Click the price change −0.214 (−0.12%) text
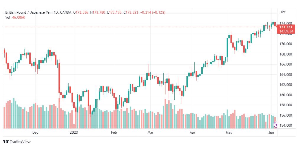The width and height of the screenshot is (299, 147). (153, 12)
